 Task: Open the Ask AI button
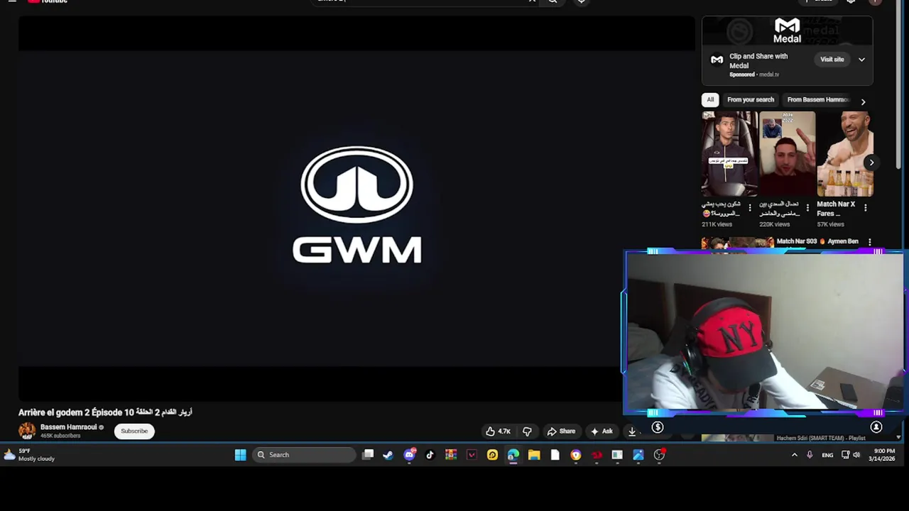[x=601, y=432]
